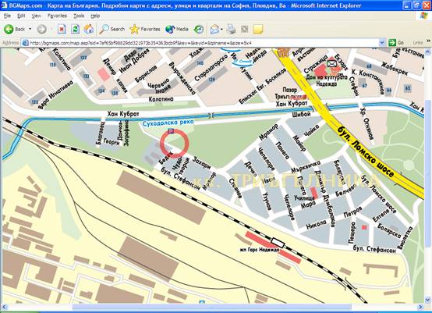Image resolution: width=432 pixels, height=313 pixels.
Task: Refresh the page with the Refresh icon
Action: click(75, 29)
